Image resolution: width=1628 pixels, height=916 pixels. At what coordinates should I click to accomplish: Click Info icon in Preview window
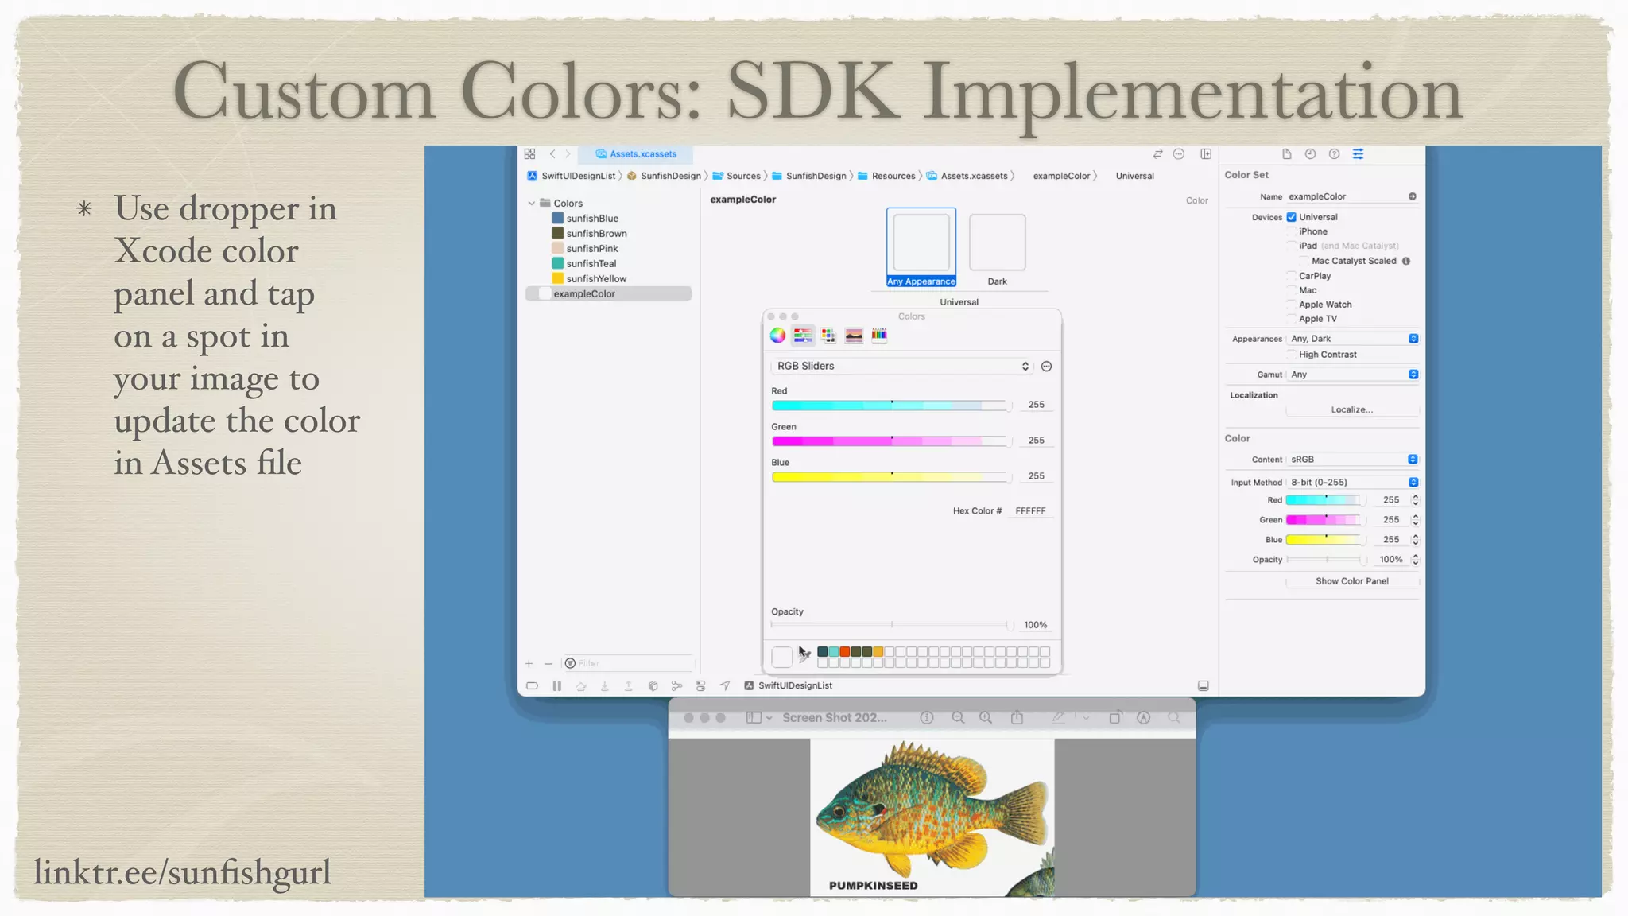tap(927, 717)
